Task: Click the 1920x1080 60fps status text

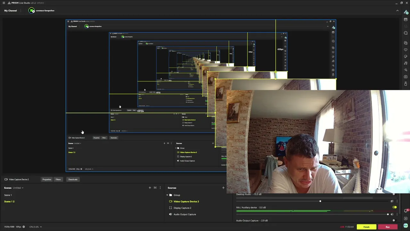Action: pos(12,227)
